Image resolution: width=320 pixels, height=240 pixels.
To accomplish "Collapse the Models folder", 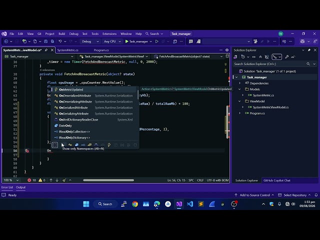I will click(239, 89).
